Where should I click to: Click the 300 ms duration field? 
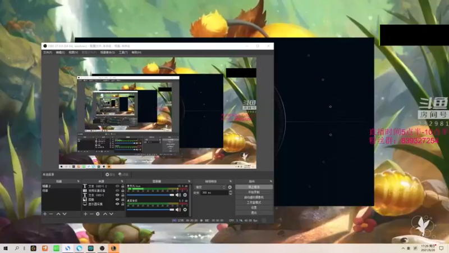click(214, 193)
